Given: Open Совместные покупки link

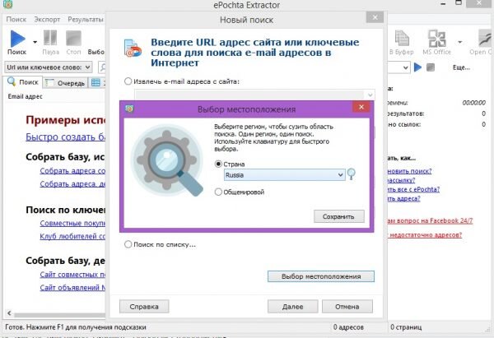Looking at the screenshot, I should 72,223.
